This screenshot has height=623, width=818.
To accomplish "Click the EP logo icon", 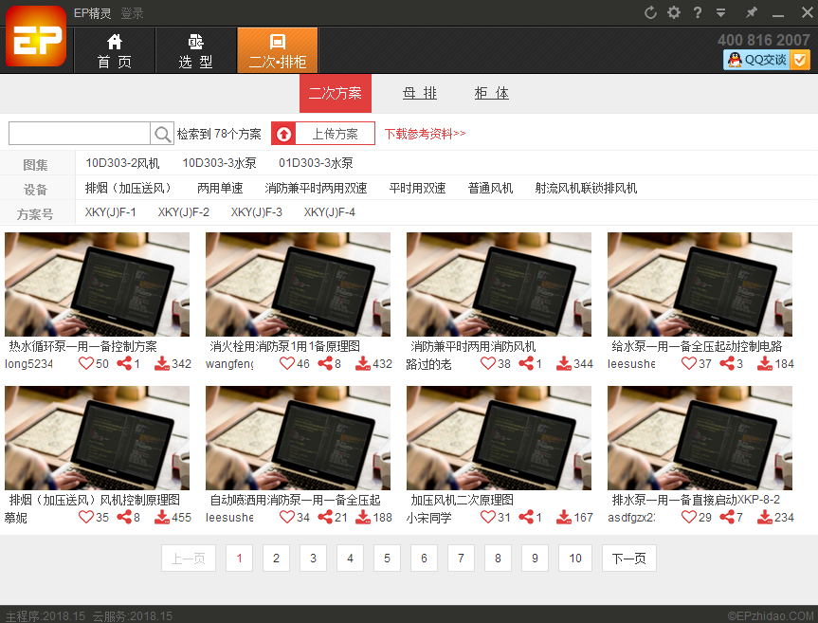I will pos(36,37).
